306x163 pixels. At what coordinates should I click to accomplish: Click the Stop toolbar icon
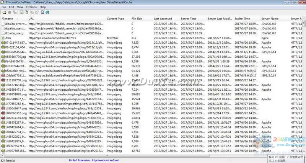tap(9, 12)
